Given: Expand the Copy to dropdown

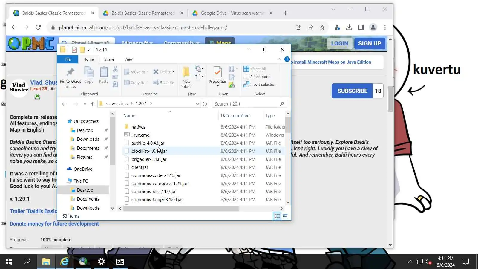Looking at the screenshot, I should (x=147, y=83).
